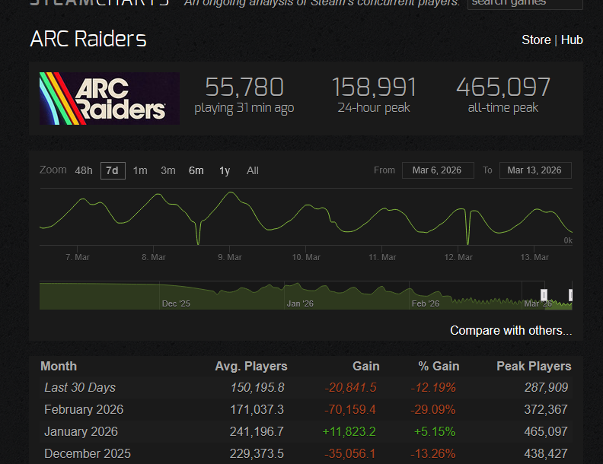
Task: Click the -70,159.4 gain value
Action: click(350, 409)
